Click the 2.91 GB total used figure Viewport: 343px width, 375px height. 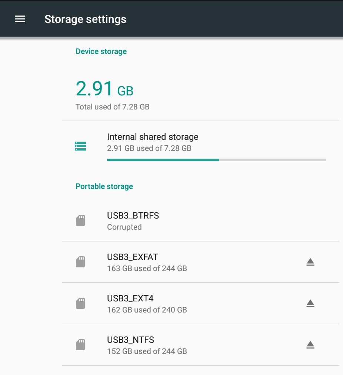pos(104,89)
